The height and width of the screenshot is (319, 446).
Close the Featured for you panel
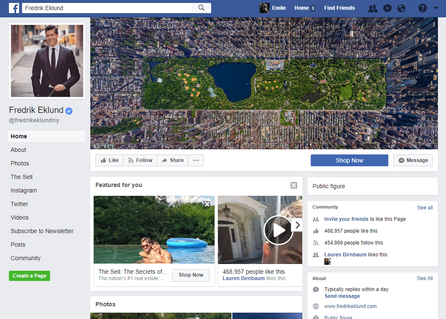click(293, 185)
